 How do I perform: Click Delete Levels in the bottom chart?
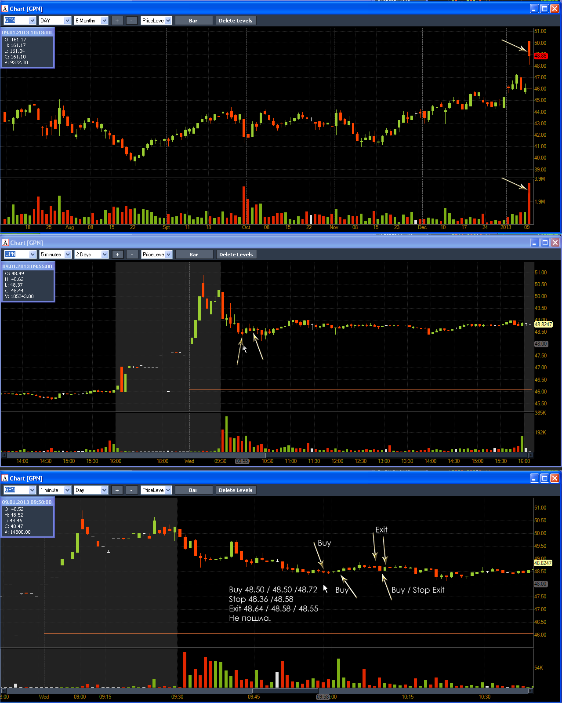coord(236,490)
